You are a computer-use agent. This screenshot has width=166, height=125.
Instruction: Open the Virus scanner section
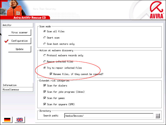point(19,33)
